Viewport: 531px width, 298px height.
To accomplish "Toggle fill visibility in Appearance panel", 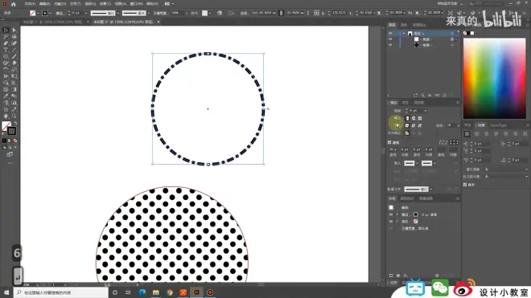I will (391, 221).
